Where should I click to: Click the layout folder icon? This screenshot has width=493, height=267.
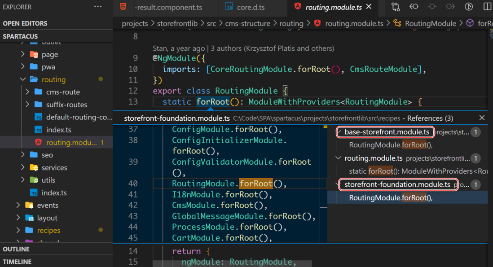point(29,218)
